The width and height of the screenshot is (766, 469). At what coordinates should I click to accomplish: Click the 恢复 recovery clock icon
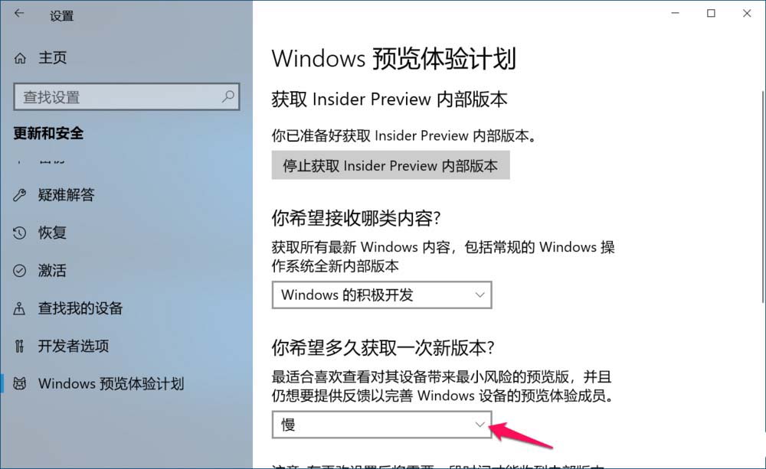tap(20, 233)
